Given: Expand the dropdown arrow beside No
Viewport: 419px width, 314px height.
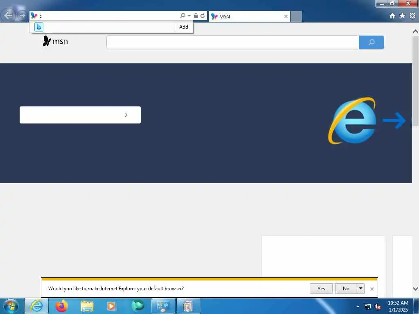Looking at the screenshot, I should coord(361,289).
